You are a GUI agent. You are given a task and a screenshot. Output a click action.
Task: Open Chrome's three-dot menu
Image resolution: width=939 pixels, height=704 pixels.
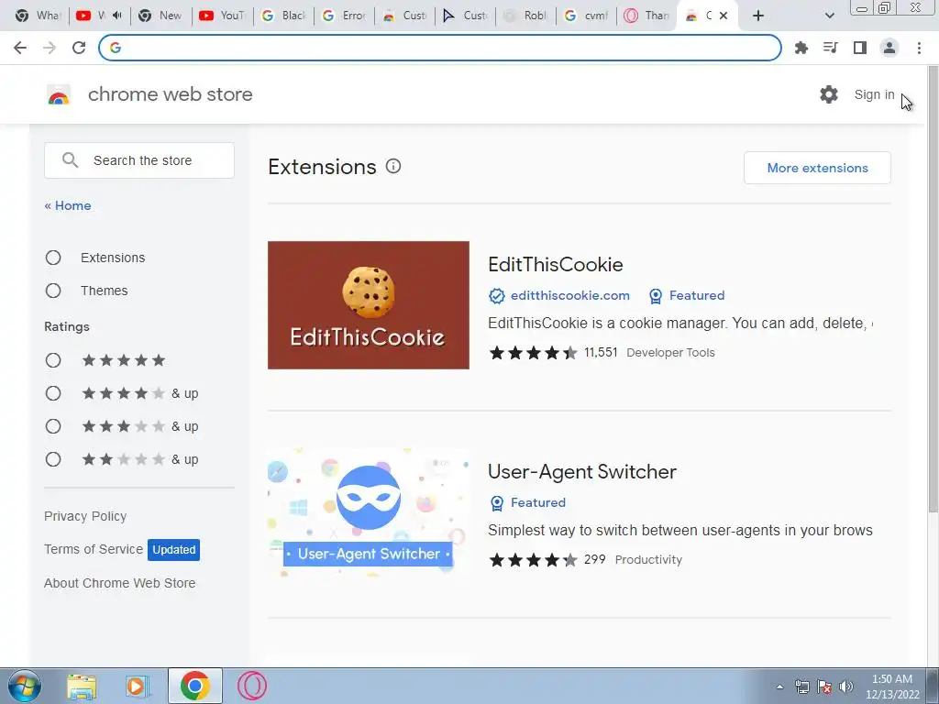click(x=919, y=48)
